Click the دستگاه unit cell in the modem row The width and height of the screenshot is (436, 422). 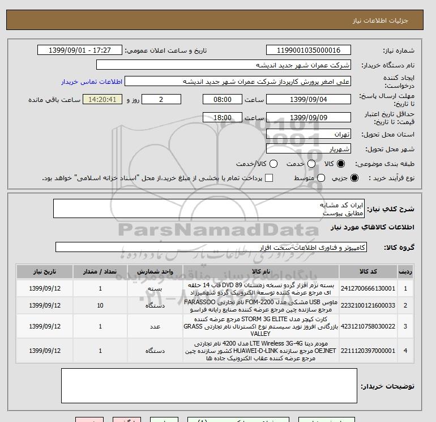tap(155, 351)
